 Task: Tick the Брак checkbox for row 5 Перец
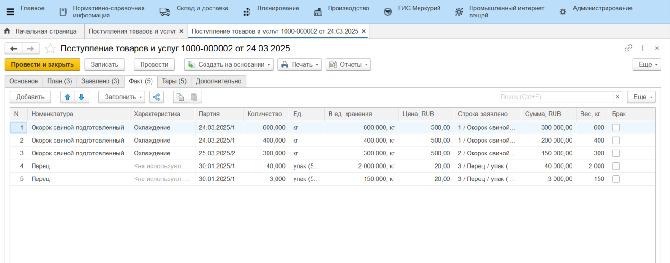pos(616,179)
